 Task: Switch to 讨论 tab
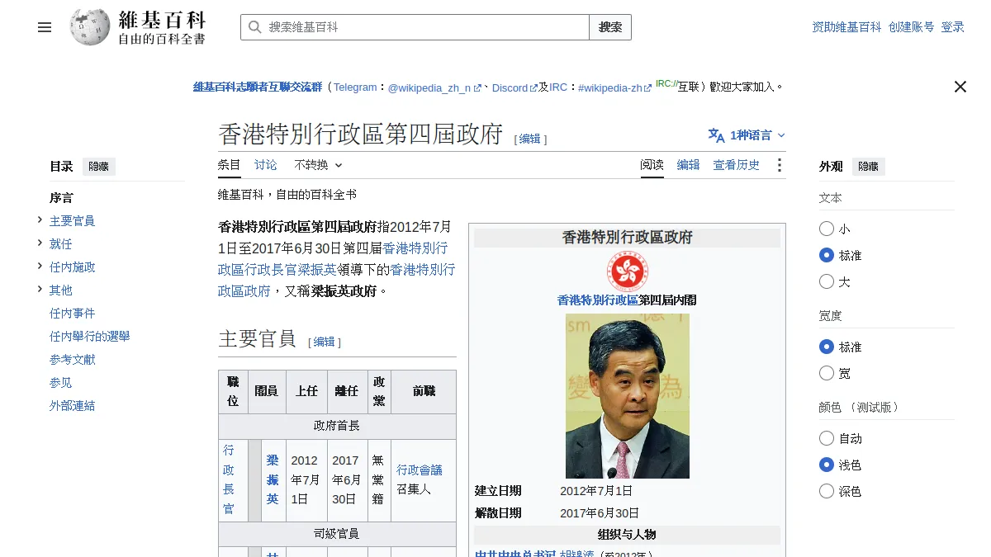click(x=266, y=165)
